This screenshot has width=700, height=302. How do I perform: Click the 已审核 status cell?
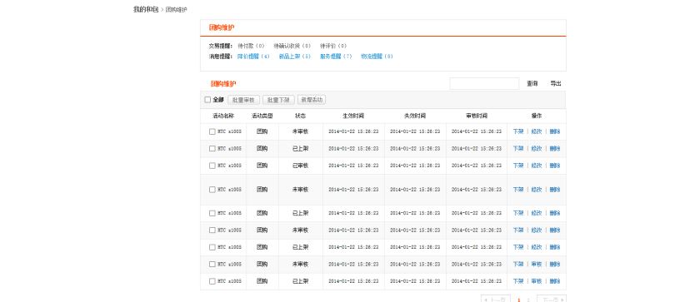tap(301, 166)
